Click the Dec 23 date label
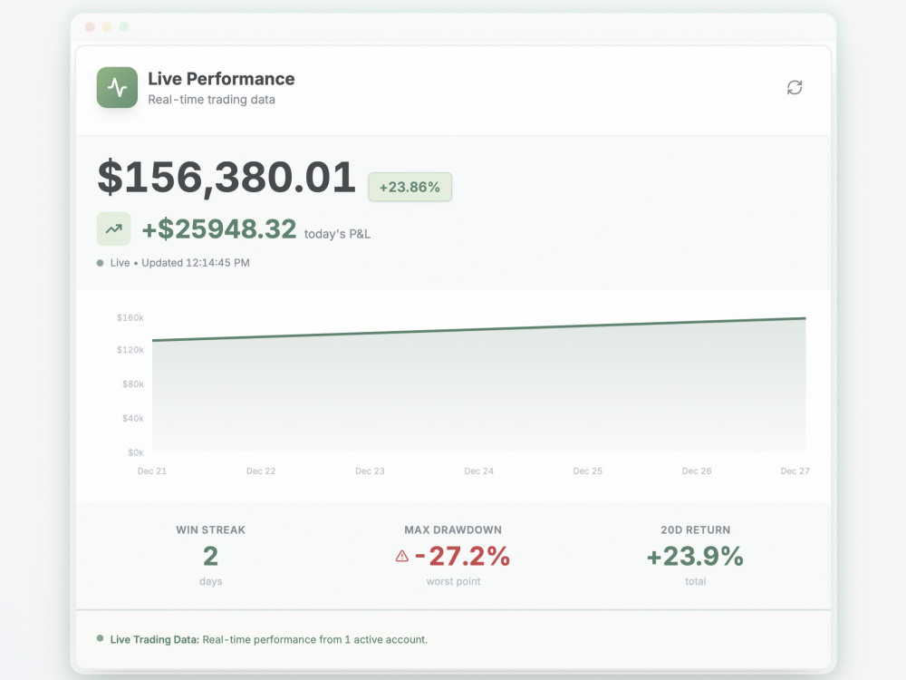The width and height of the screenshot is (906, 680). [x=370, y=471]
